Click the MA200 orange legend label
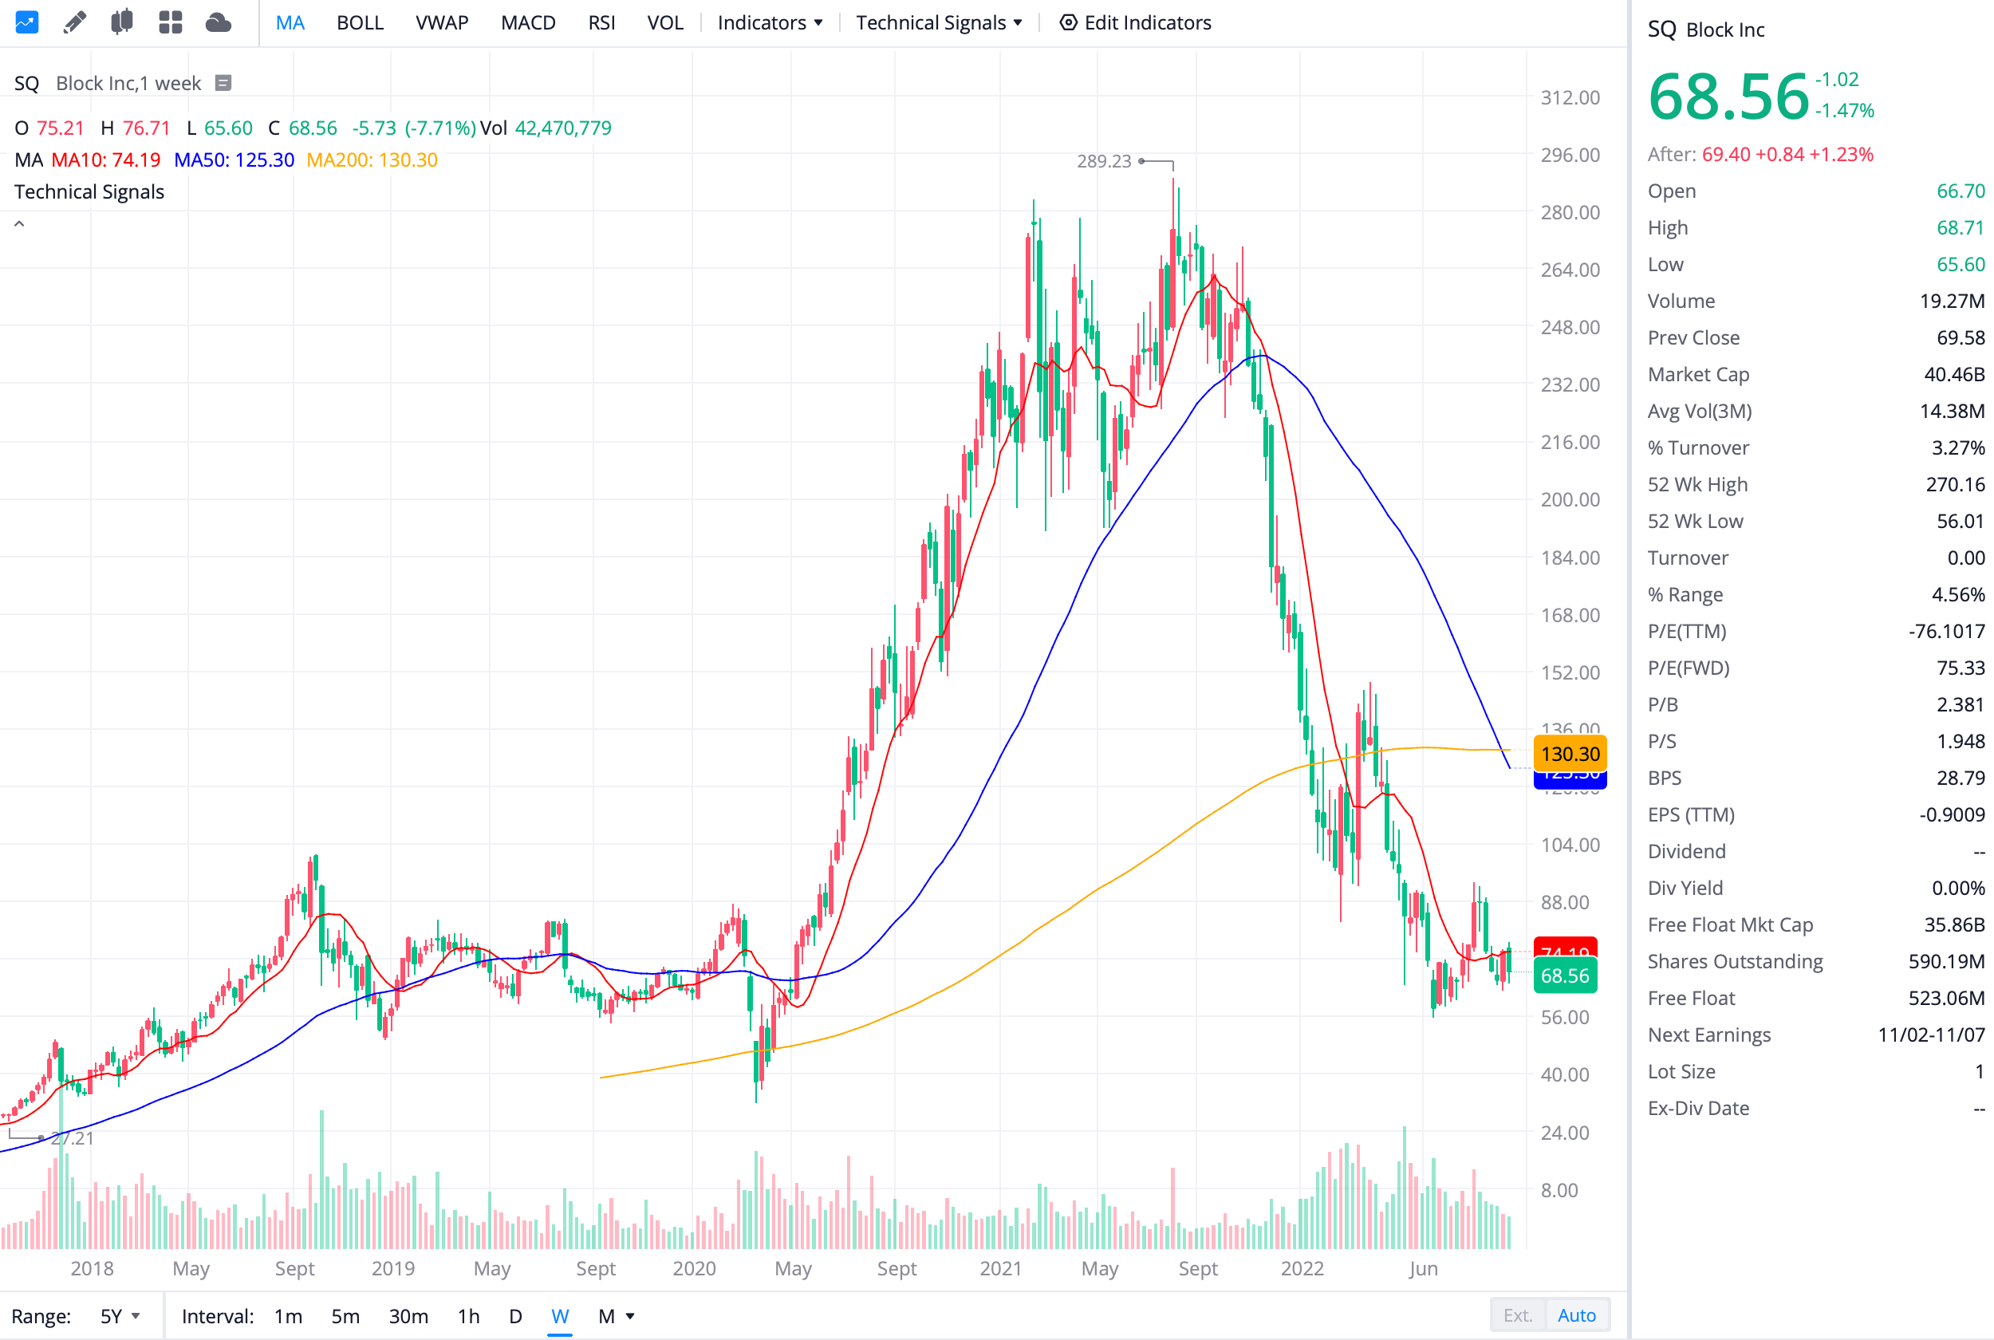 click(372, 160)
